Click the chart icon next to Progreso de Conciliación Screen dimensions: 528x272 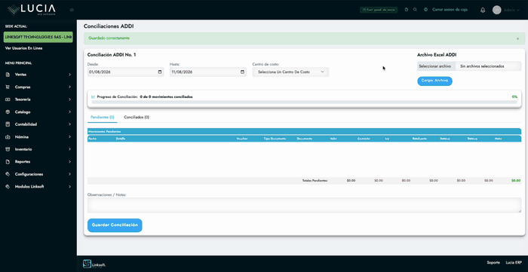click(94, 97)
